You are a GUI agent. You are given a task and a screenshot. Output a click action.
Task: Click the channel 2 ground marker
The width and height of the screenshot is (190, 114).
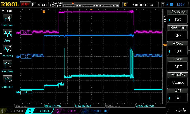(18, 92)
